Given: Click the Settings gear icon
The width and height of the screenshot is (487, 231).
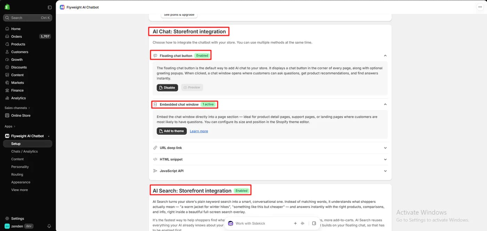Looking at the screenshot, I should click(x=7, y=218).
